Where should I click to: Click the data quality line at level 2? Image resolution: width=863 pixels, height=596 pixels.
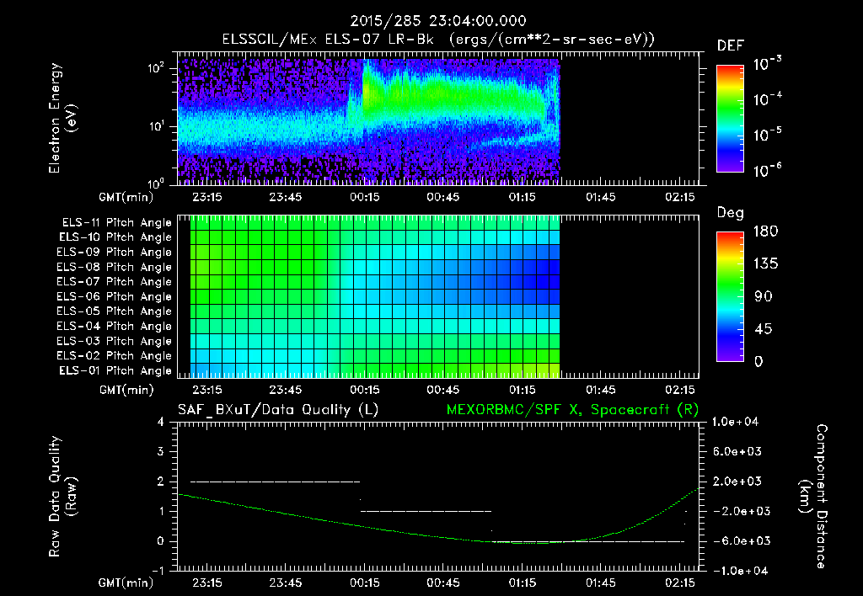[276, 482]
